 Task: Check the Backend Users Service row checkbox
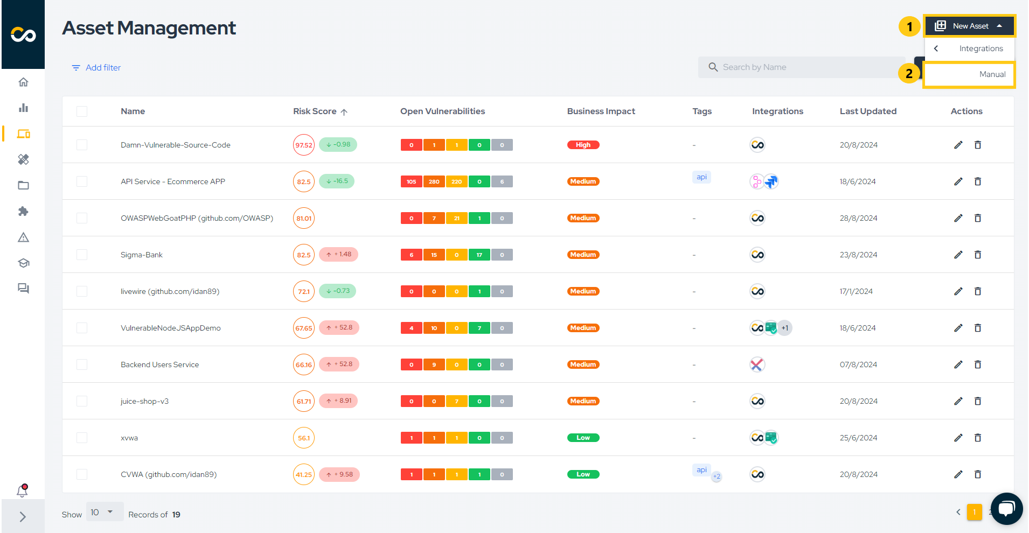[82, 364]
